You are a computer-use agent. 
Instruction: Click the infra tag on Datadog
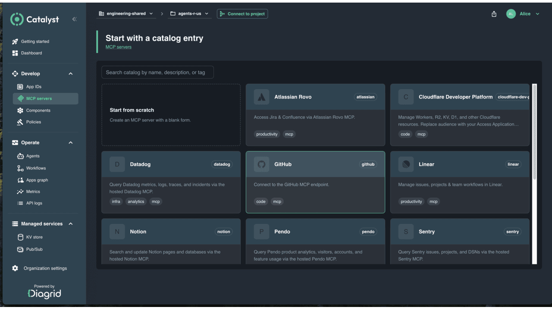tap(116, 201)
